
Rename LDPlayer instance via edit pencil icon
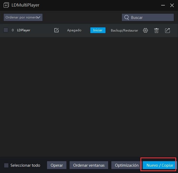pyautogui.click(x=56, y=30)
